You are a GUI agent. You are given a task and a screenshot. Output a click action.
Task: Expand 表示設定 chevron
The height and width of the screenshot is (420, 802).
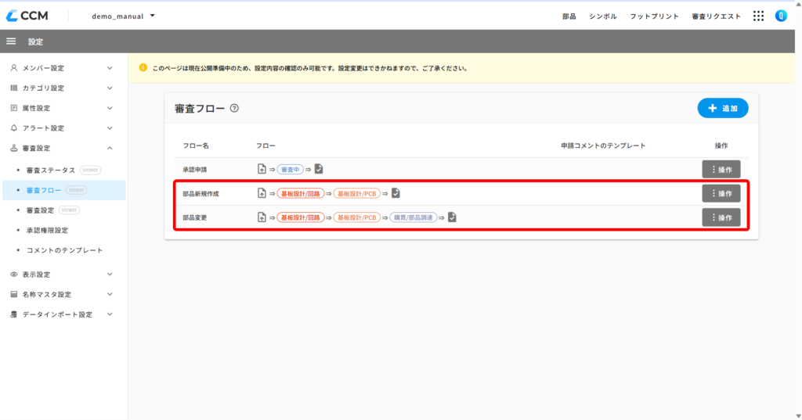point(110,275)
